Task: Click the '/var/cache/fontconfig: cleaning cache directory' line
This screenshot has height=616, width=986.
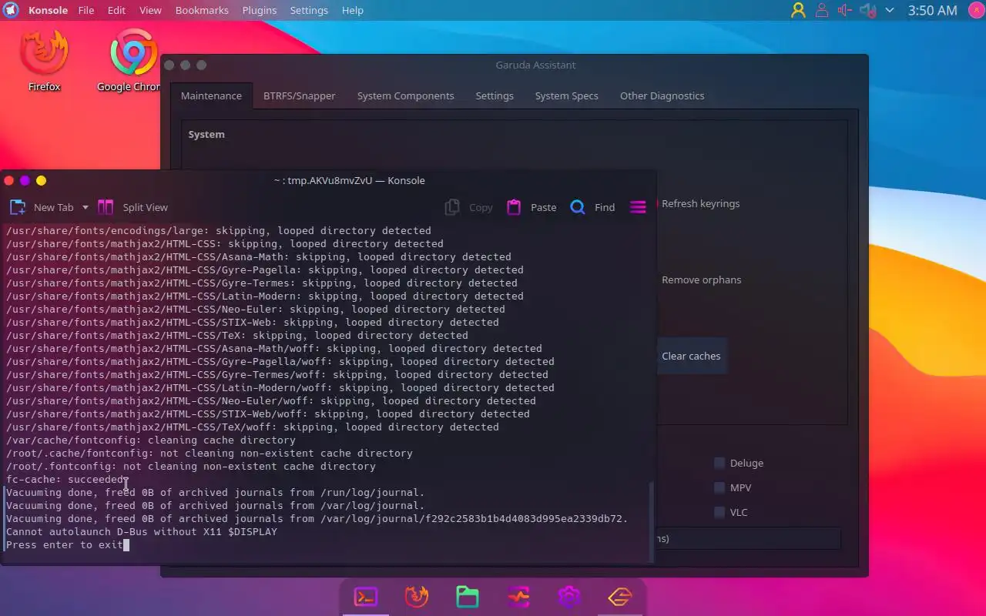Action: pyautogui.click(x=151, y=440)
